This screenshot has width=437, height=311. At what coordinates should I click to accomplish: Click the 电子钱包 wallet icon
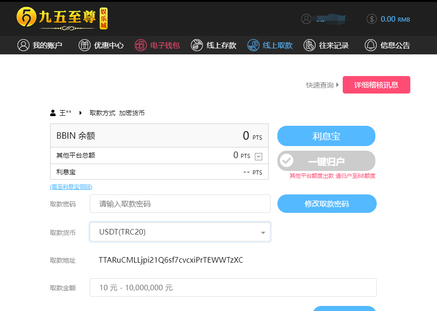141,45
